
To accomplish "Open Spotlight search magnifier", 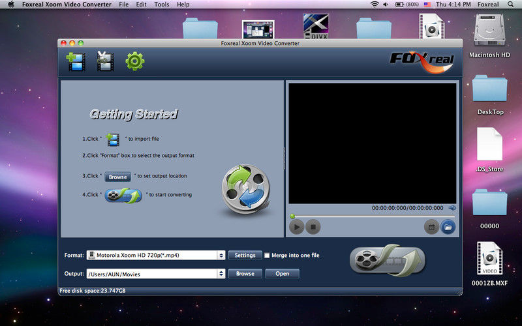I will click(x=510, y=5).
